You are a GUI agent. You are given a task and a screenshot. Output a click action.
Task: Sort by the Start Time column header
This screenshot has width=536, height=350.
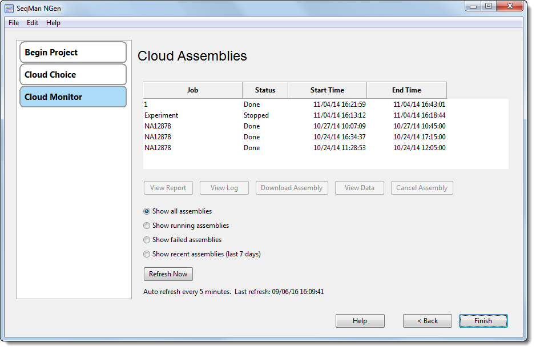click(328, 90)
